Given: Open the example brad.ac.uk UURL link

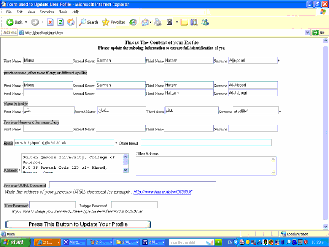Looking at the screenshot, I should point(162,192).
